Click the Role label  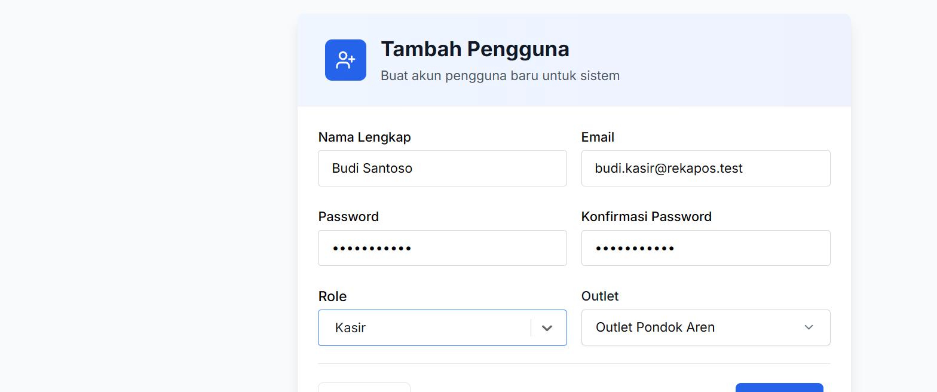click(x=332, y=296)
